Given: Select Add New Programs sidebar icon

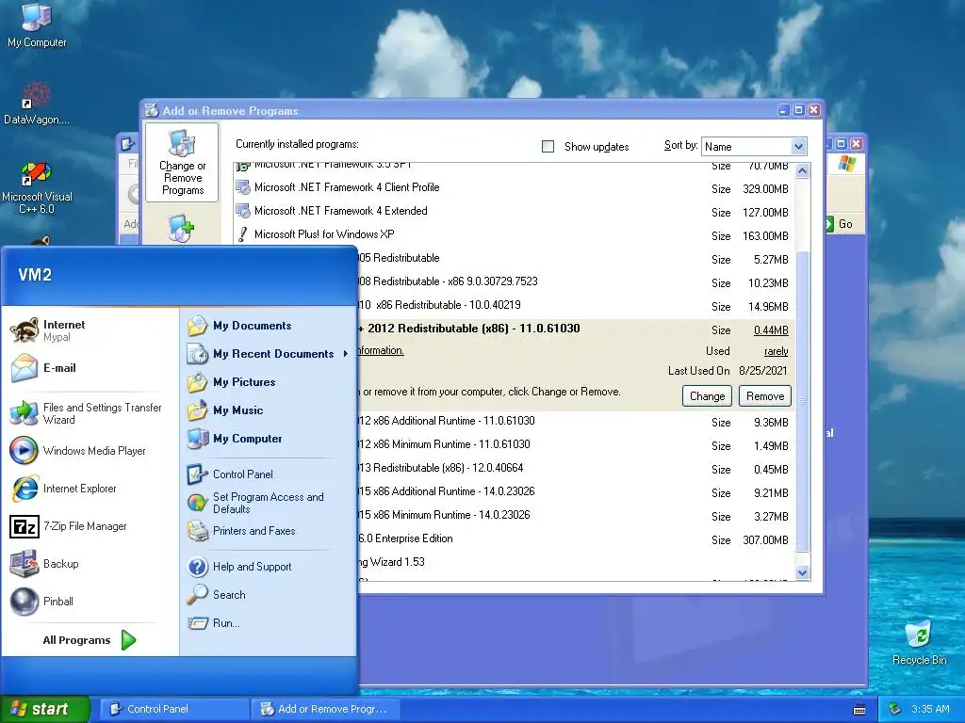Looking at the screenshot, I should tap(182, 228).
